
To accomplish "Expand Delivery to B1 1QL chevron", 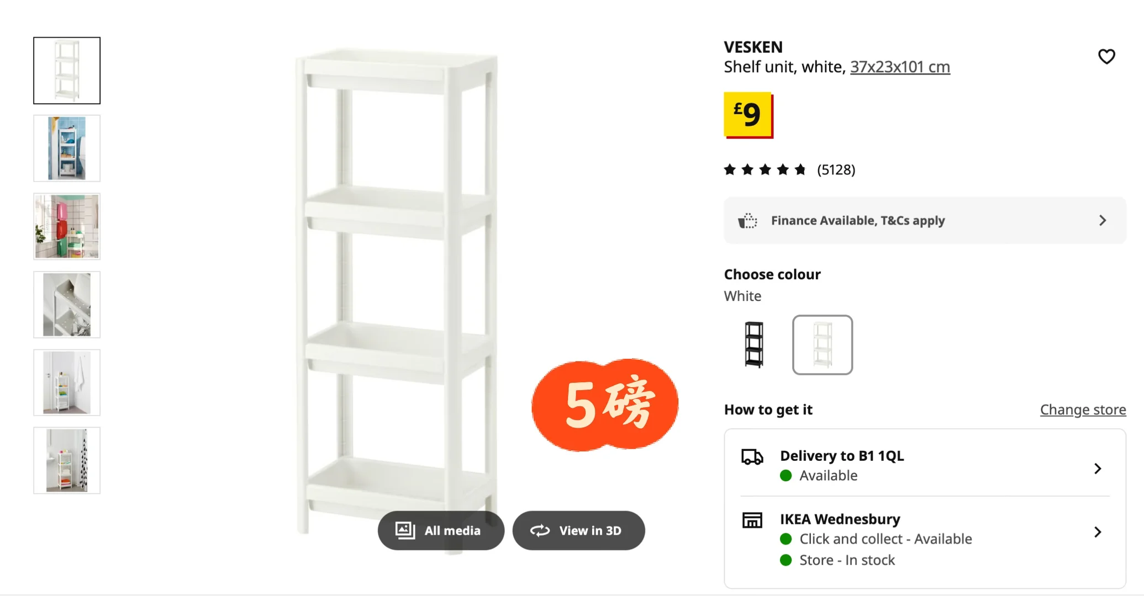I will point(1098,469).
